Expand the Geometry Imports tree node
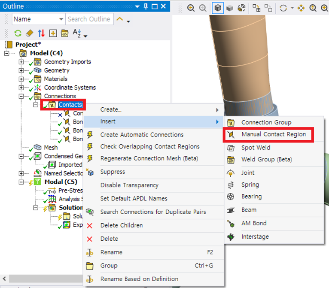The height and width of the screenshot is (288, 329). [x=21, y=62]
